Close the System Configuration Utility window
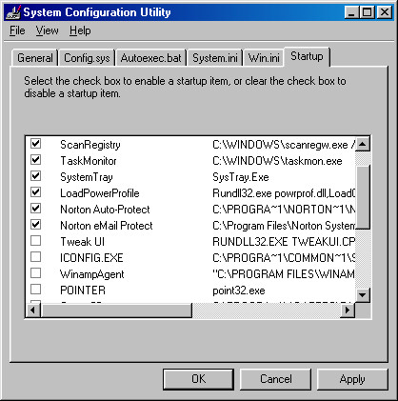 385,12
